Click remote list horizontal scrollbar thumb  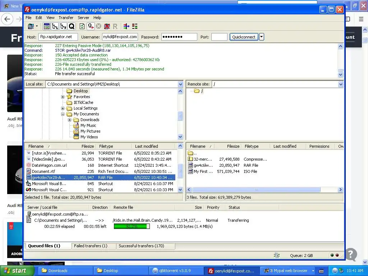tap(256, 190)
